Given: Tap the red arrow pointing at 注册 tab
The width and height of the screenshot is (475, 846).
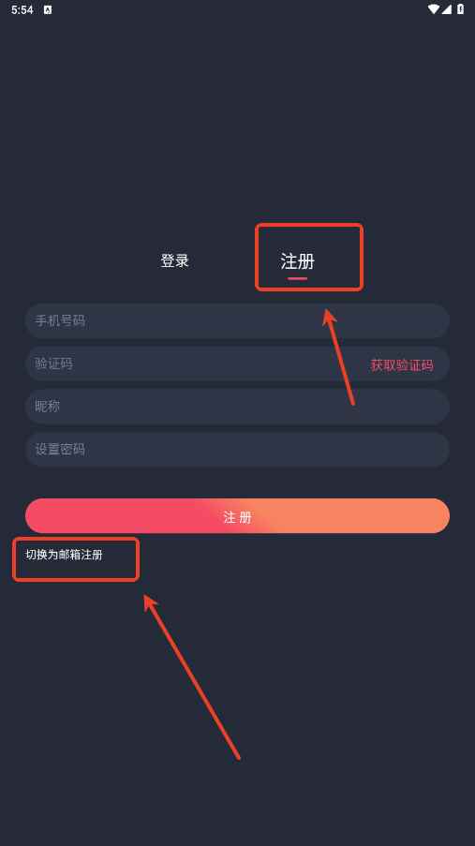Looking at the screenshot, I should pyautogui.click(x=339, y=356).
